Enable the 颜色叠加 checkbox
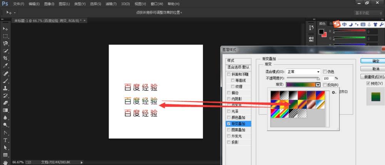The height and width of the screenshot is (165, 385). (x=229, y=117)
